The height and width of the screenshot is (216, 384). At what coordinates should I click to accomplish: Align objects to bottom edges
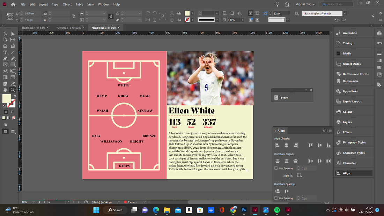click(x=328, y=145)
